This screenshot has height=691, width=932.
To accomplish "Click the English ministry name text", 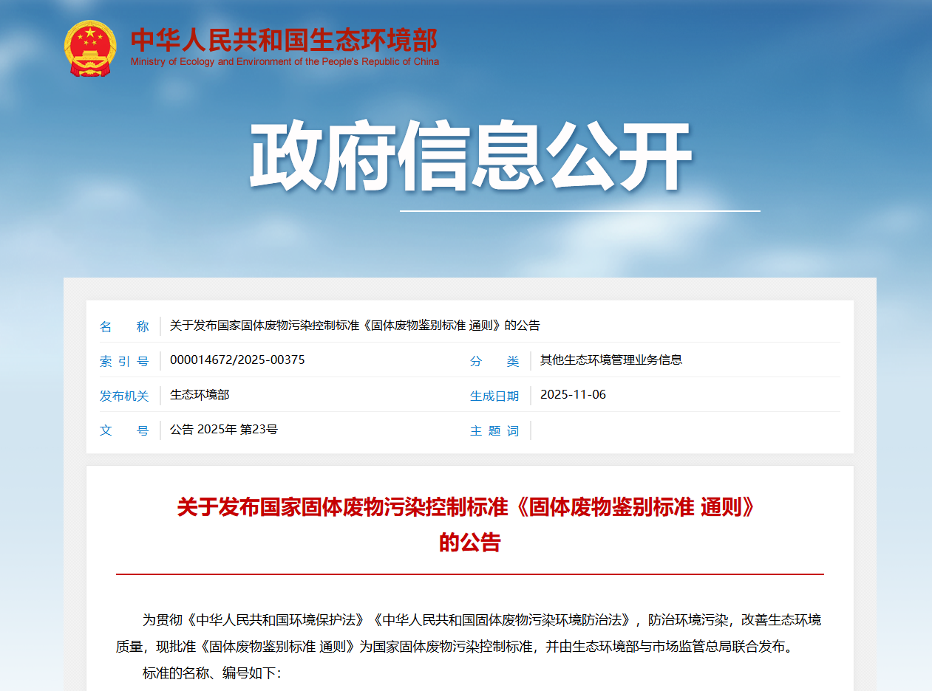I will coord(285,62).
